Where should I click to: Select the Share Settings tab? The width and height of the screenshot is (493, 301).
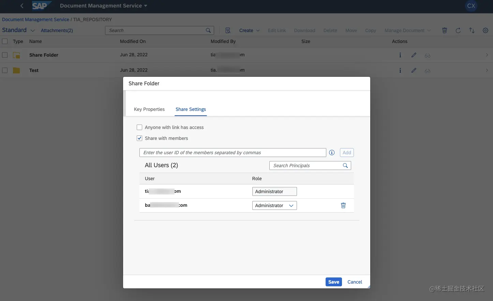pyautogui.click(x=191, y=109)
